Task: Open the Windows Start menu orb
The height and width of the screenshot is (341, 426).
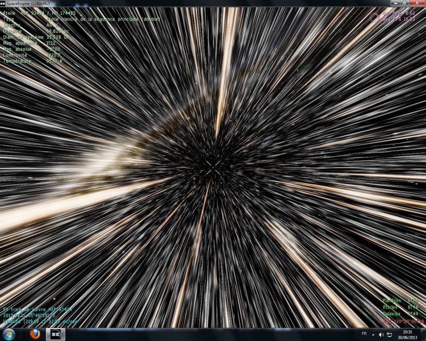Action: (x=9, y=334)
